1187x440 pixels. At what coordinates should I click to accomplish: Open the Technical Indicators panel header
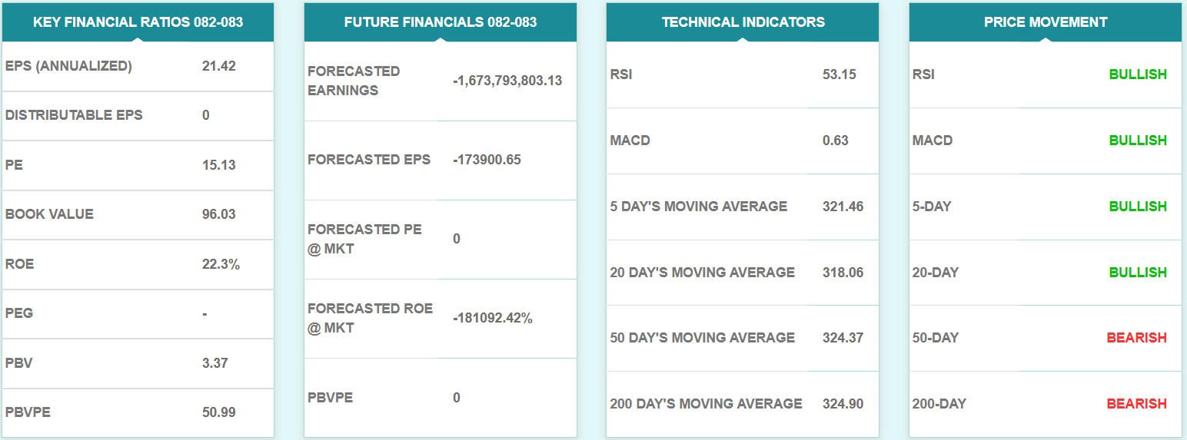tap(743, 22)
